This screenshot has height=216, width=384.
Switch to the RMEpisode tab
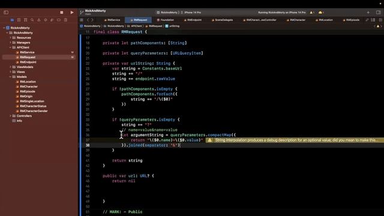351,20
